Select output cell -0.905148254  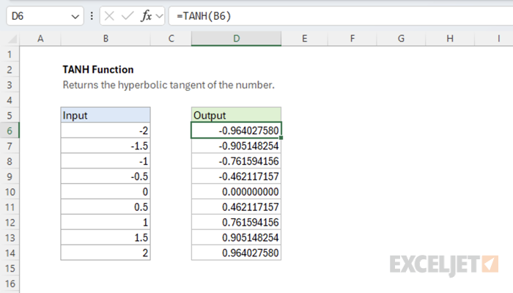(236, 146)
